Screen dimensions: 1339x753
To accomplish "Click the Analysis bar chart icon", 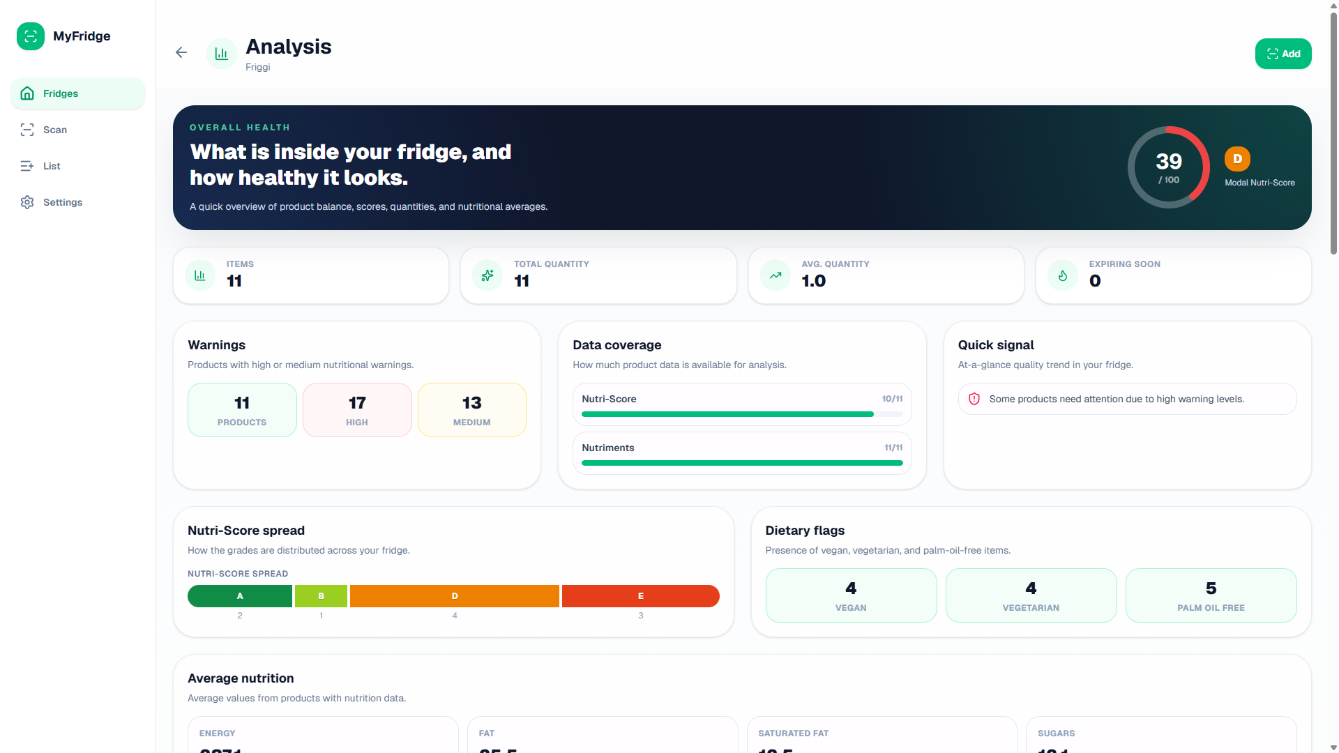I will point(222,54).
